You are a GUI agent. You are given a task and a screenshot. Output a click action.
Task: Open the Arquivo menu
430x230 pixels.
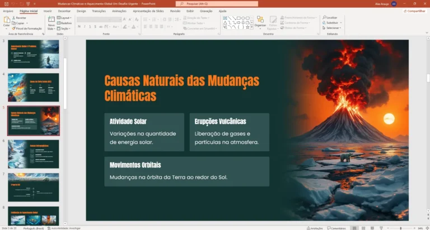tap(8, 11)
